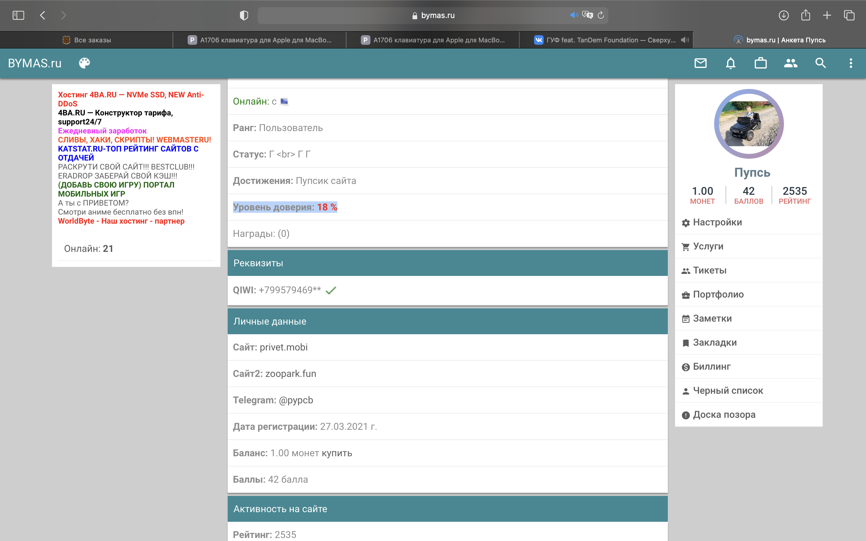This screenshot has height=541, width=866.
Task: Open Safari translate page icon
Action: tap(587, 15)
